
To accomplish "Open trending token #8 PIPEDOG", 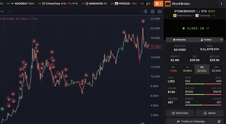I will coord(124,4).
